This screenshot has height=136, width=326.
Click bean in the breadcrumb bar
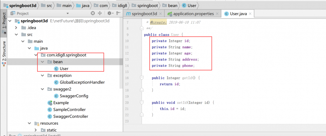[x=170, y=6]
